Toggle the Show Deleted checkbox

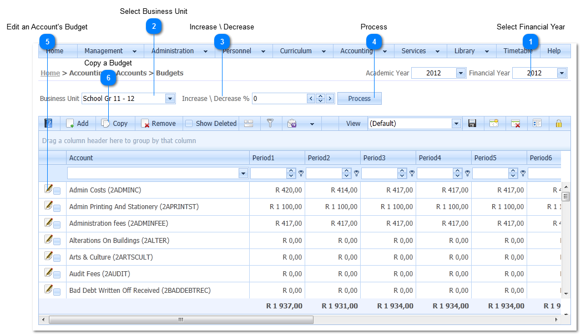(x=189, y=124)
